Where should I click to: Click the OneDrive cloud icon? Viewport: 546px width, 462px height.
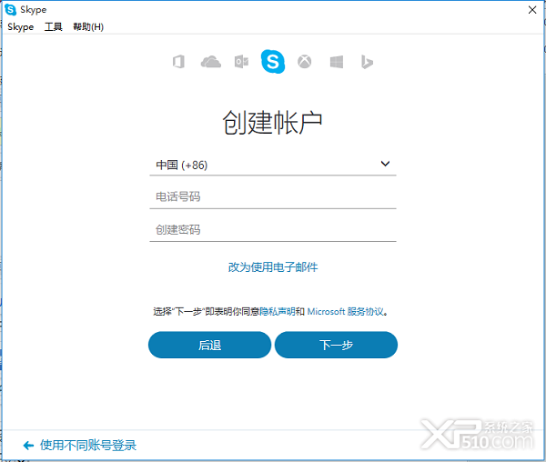(211, 62)
